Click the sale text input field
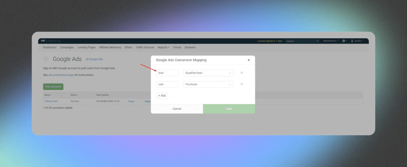The height and width of the screenshot is (167, 407). click(x=167, y=85)
